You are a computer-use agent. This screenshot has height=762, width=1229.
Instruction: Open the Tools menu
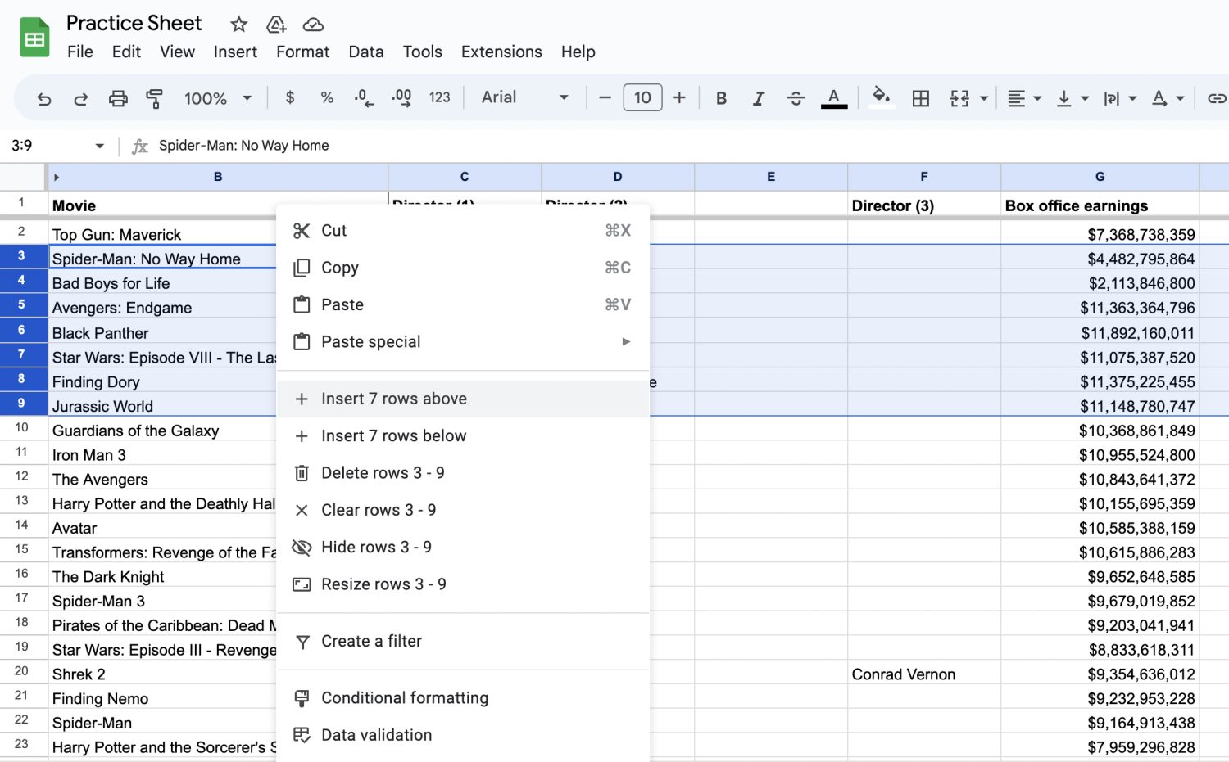pyautogui.click(x=422, y=52)
